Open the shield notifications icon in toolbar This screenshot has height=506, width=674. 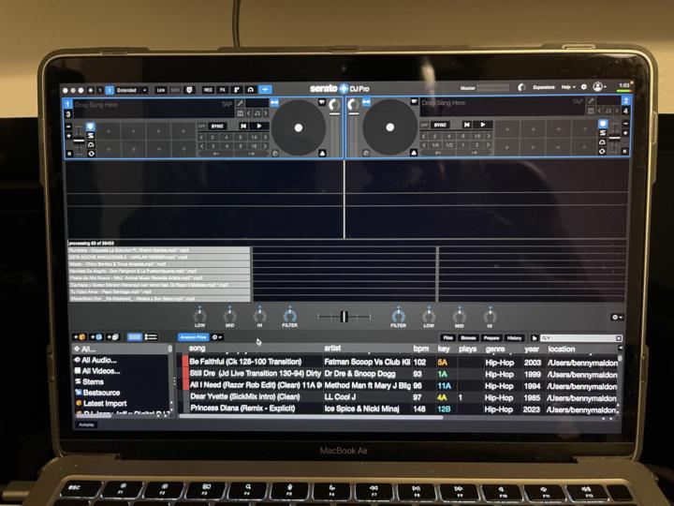(x=189, y=90)
